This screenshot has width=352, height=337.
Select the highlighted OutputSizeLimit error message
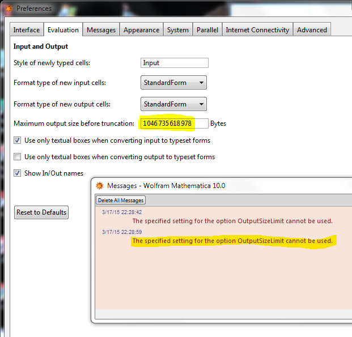232,241
